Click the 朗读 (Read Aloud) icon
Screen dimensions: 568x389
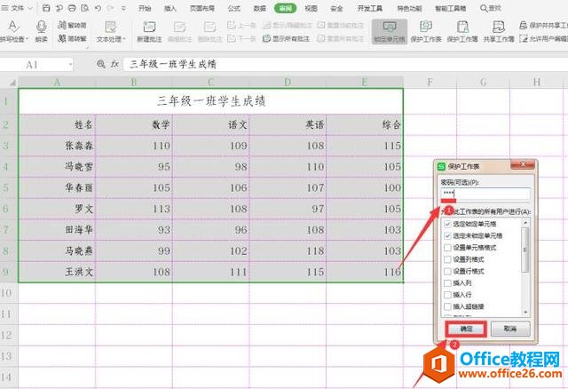[x=42, y=29]
